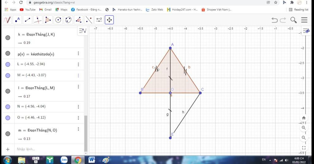314x164 pixels.
Task: Open the Zalo Web bookmark
Action: point(155,9)
